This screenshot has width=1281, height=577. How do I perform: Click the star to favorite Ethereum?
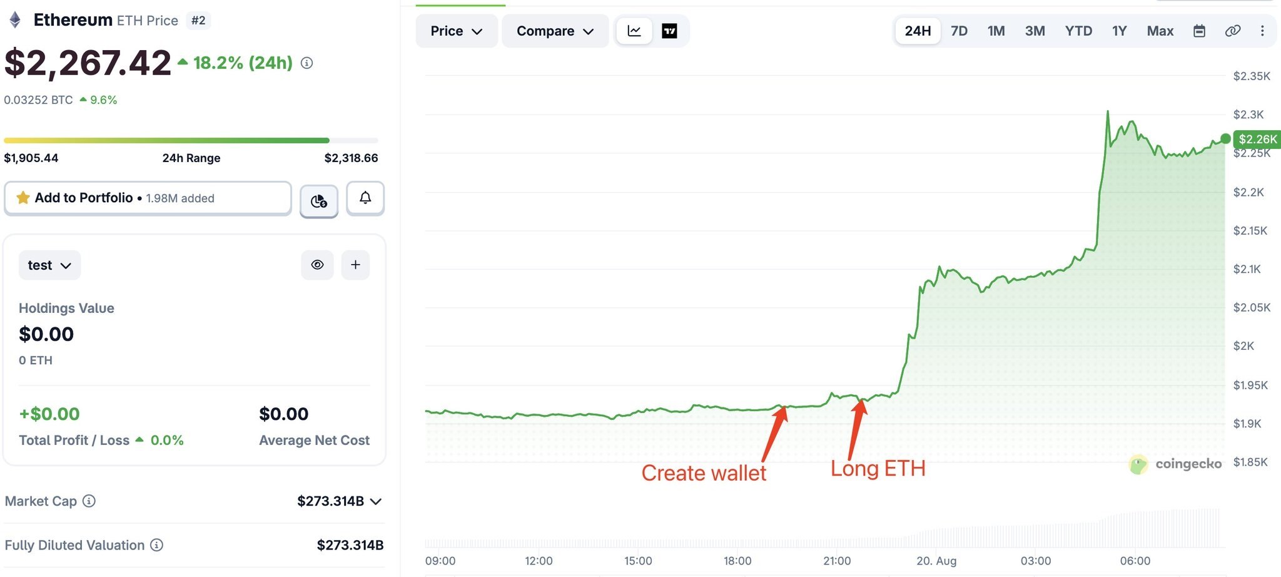tap(23, 198)
